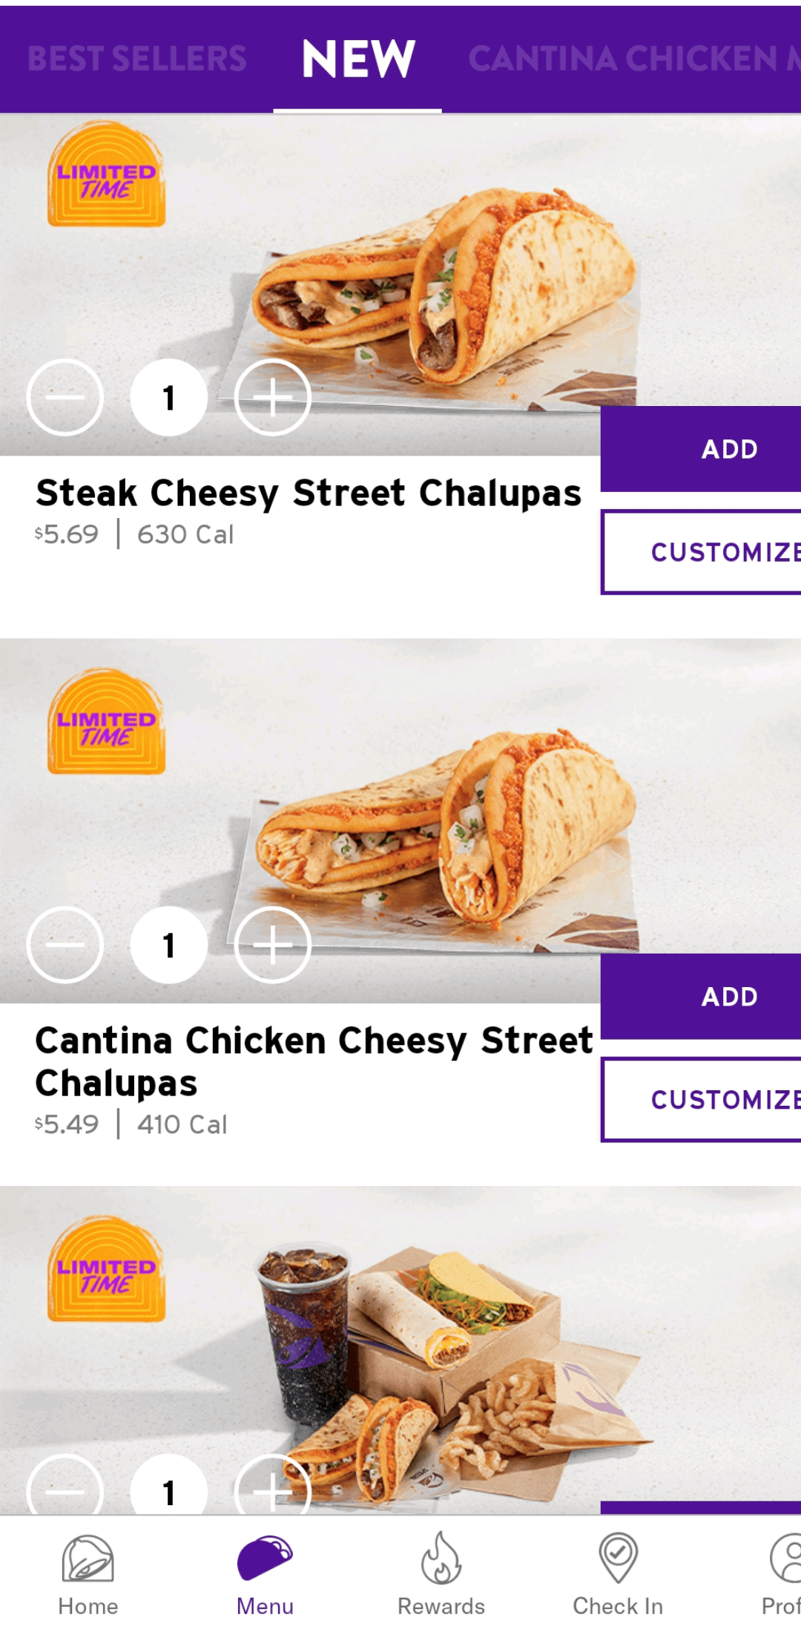Image resolution: width=801 pixels, height=1632 pixels.
Task: Select the NEW tab
Action: point(358,59)
